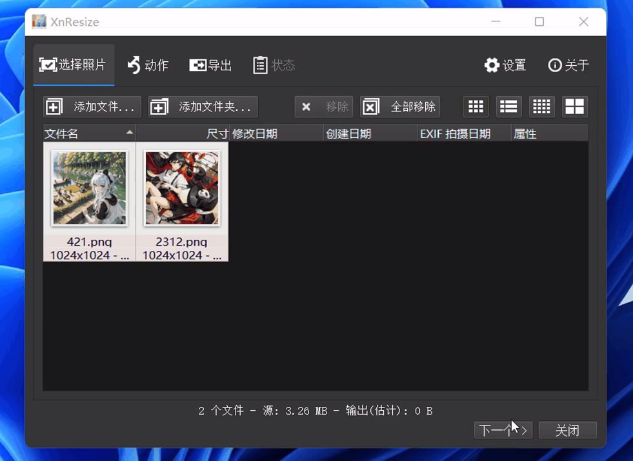Sort by 文件名 column header
Screen dimensions: 633x461
coord(89,133)
